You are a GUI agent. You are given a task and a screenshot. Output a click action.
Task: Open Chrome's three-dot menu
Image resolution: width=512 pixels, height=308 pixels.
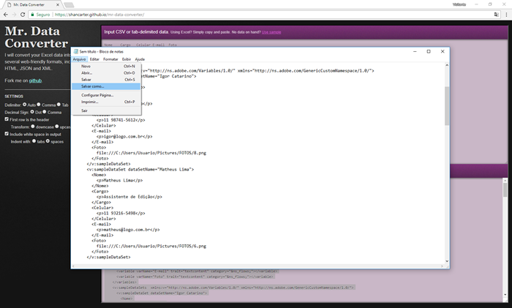[506, 15]
